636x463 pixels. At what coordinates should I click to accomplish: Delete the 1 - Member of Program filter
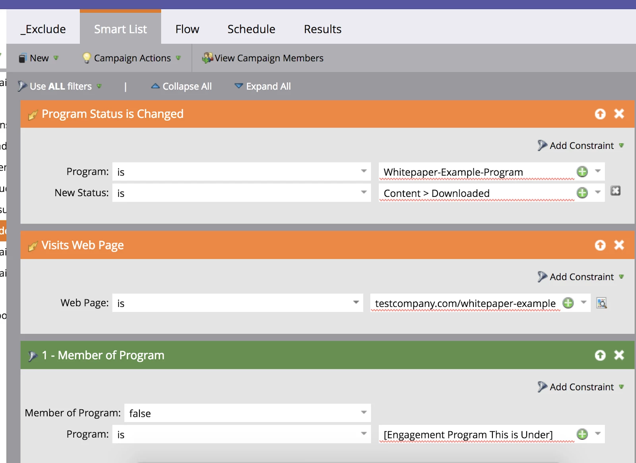click(619, 355)
